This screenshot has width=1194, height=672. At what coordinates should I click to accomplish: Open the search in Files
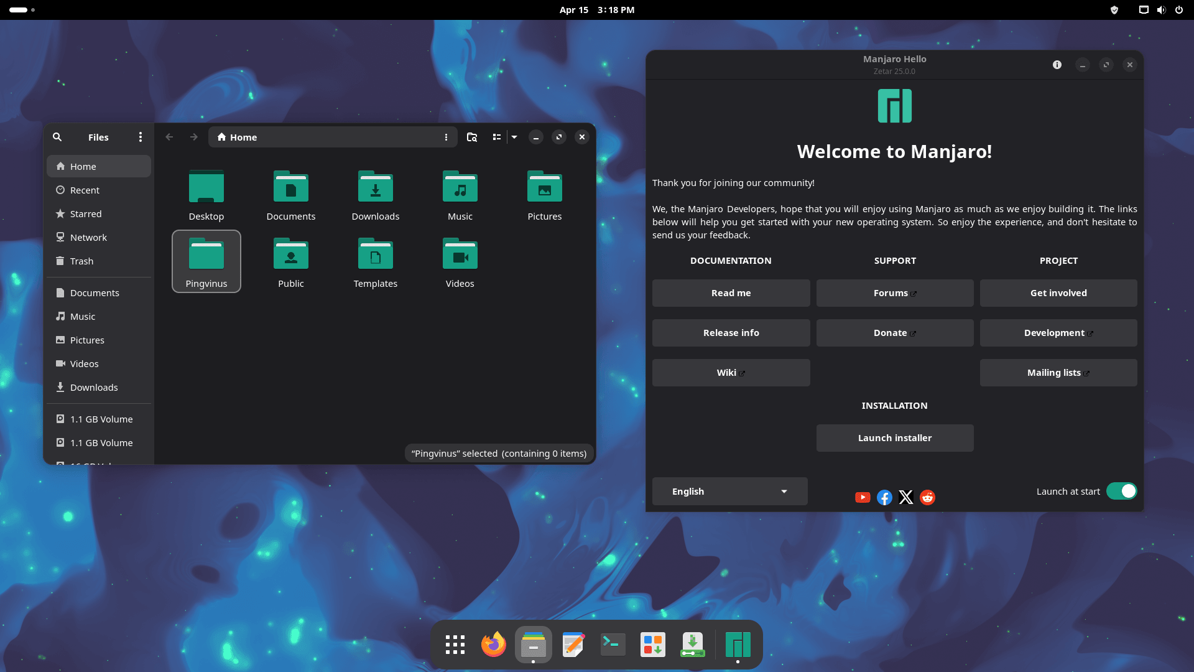(x=57, y=137)
